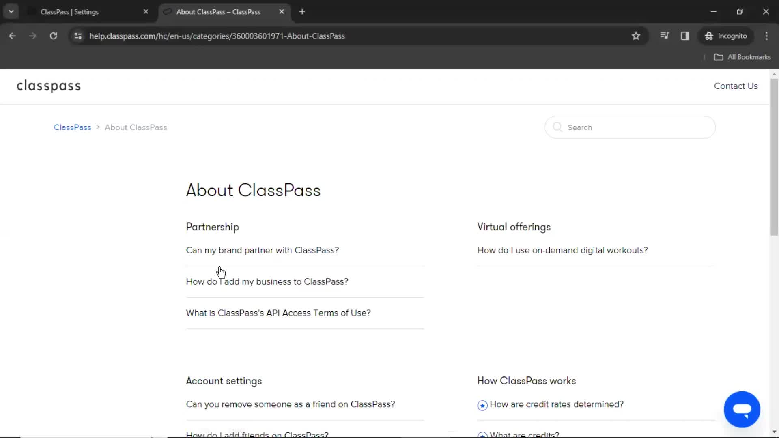Click the browser back arrow

click(x=12, y=36)
